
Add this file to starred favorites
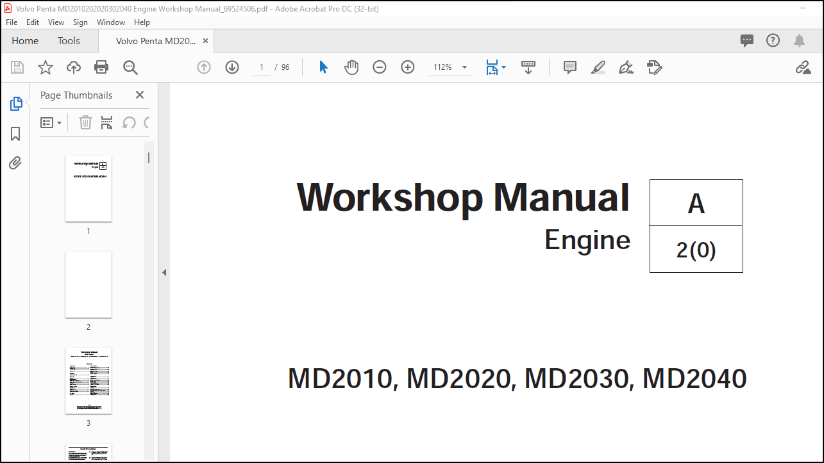[x=46, y=67]
